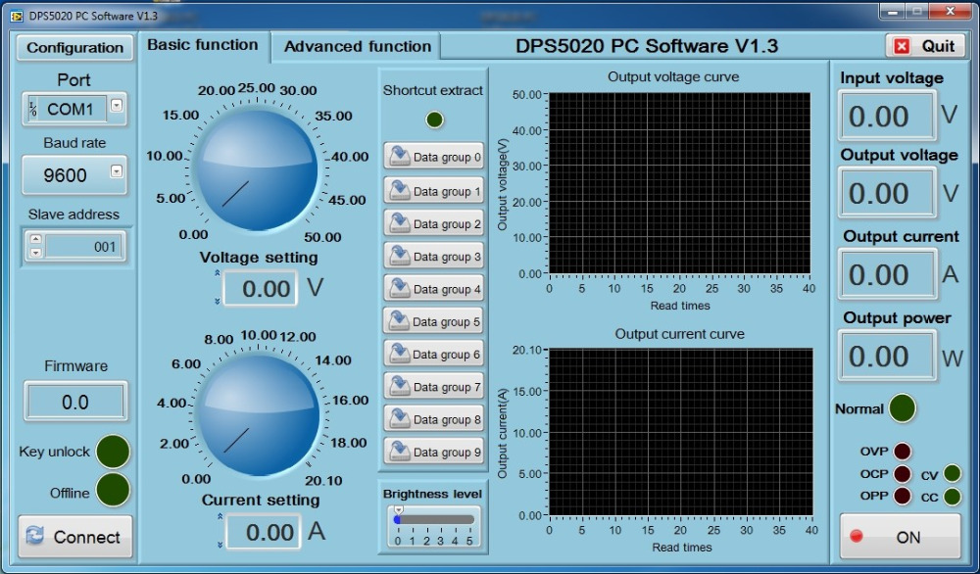Click the Brightness level slider handle

tap(398, 512)
